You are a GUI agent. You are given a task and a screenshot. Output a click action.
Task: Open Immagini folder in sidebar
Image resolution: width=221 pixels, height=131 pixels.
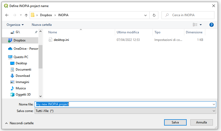pos(20,82)
